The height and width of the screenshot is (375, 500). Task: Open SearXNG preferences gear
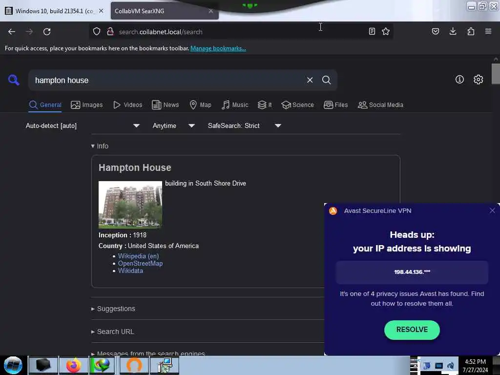click(x=478, y=80)
